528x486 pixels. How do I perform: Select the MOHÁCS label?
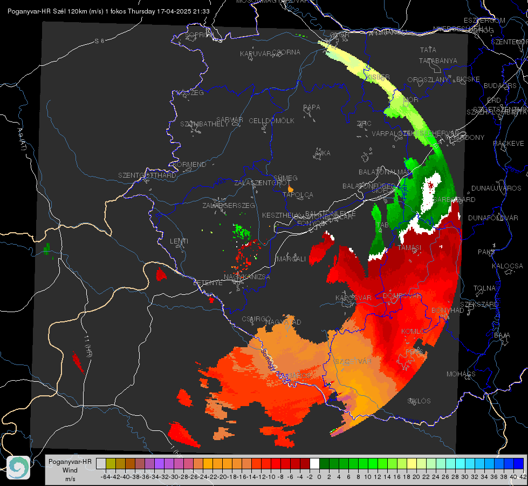coord(461,374)
